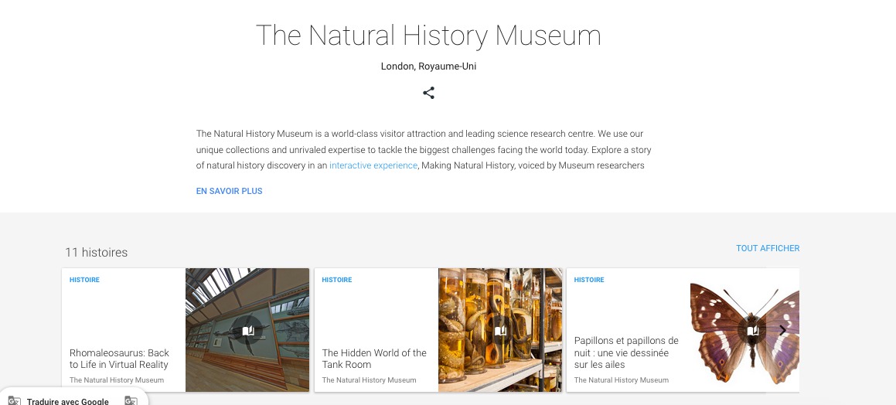Image resolution: width=896 pixels, height=405 pixels.
Task: Open The Hidden World of the Tank Room title
Action: pyautogui.click(x=374, y=359)
